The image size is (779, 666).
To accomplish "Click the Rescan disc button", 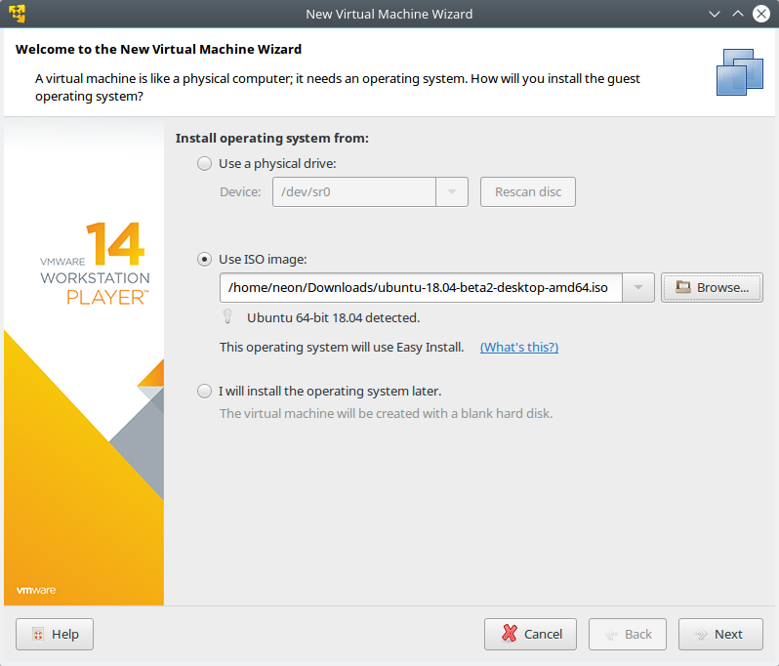I will pos(528,191).
